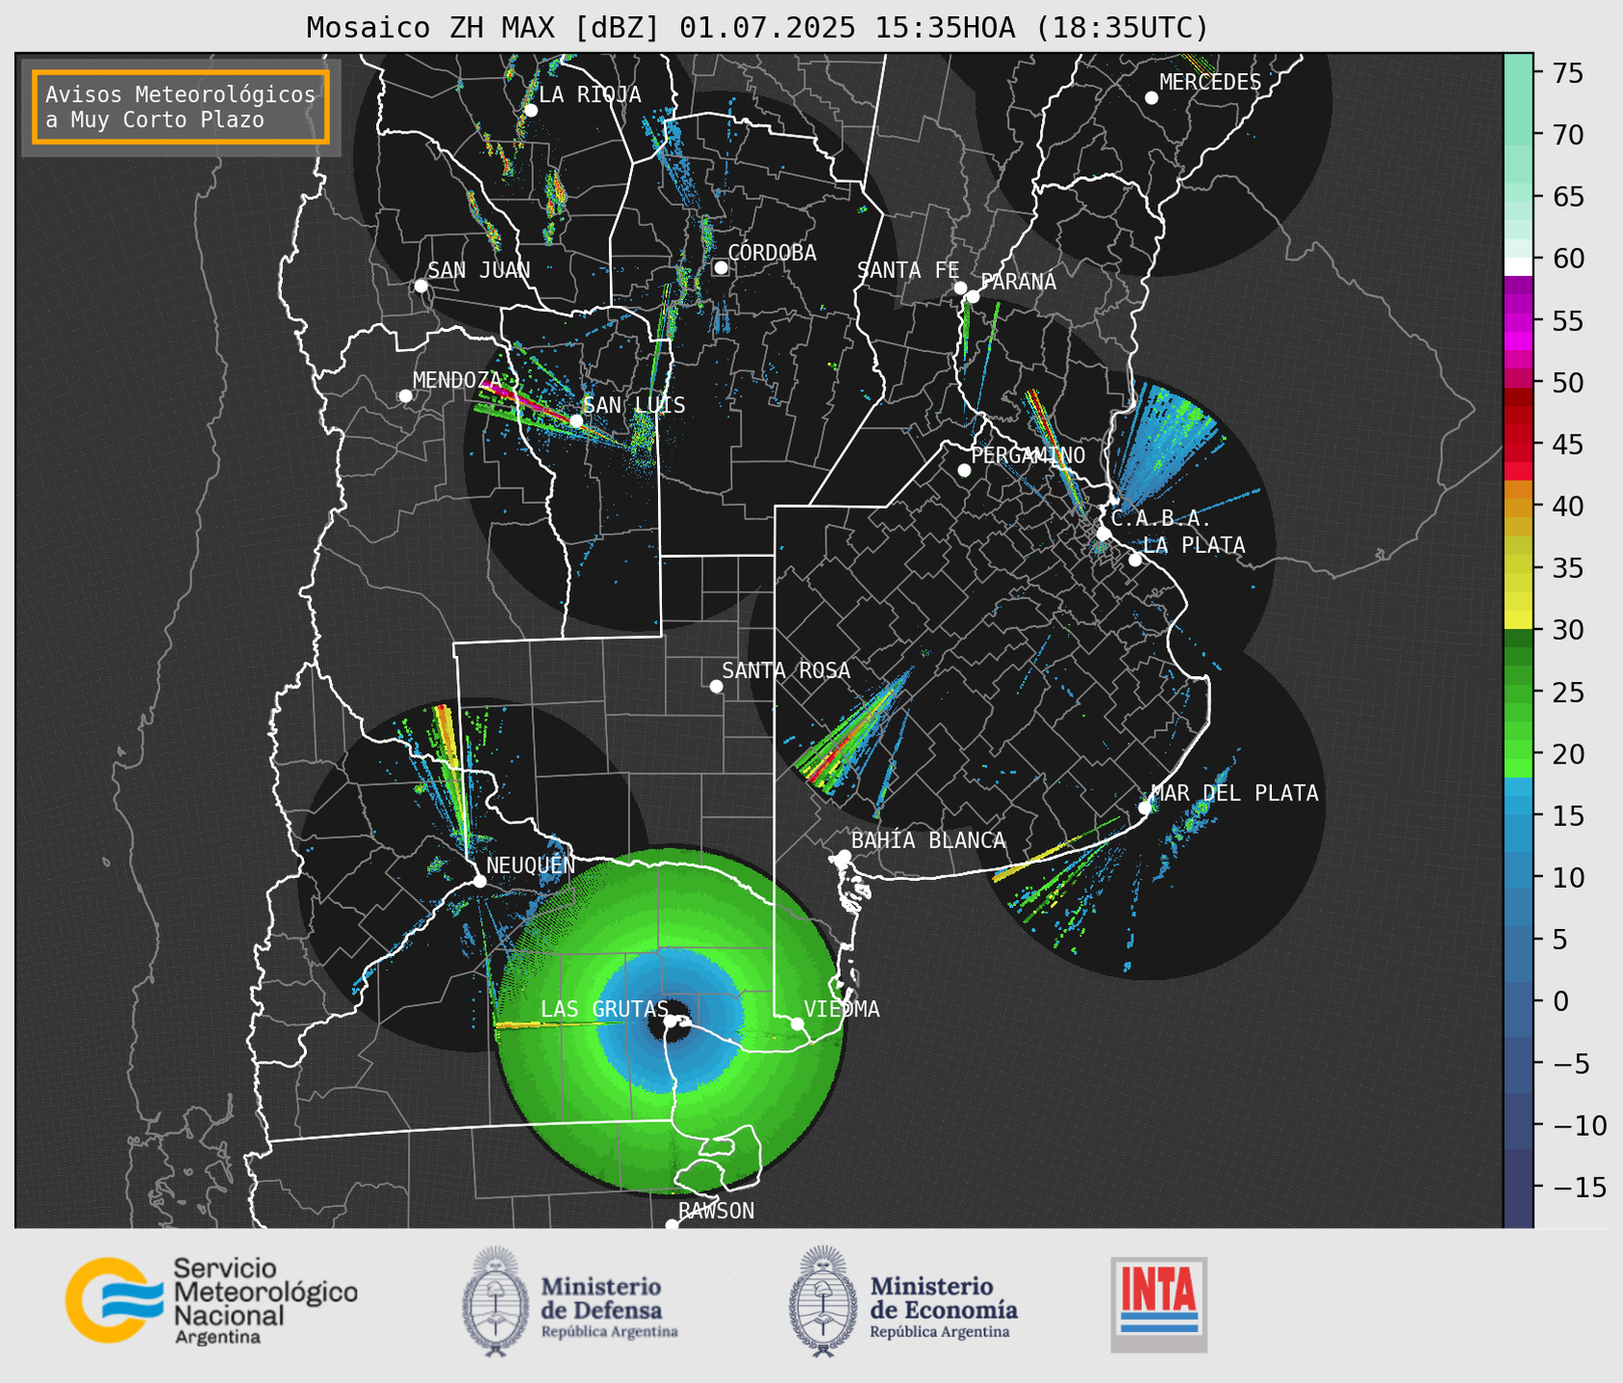
Task: Select the Pergamino city marker
Action: (964, 470)
